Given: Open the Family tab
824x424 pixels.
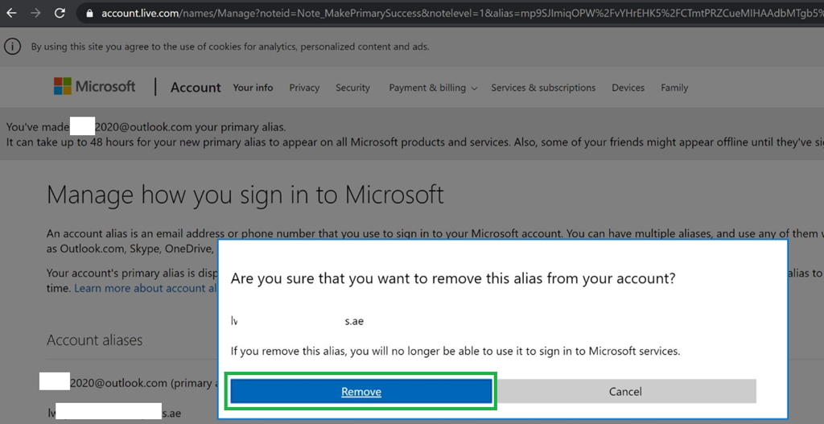Looking at the screenshot, I should (674, 88).
